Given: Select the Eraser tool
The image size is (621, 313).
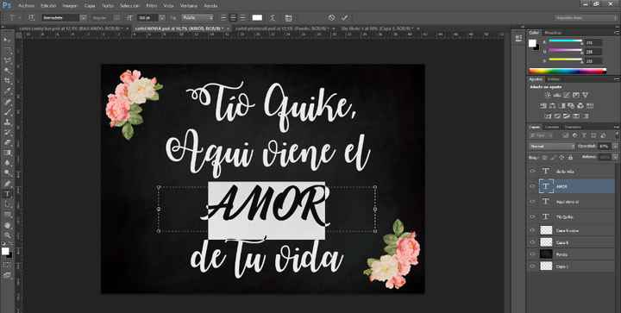Looking at the screenshot, I should (x=7, y=143).
